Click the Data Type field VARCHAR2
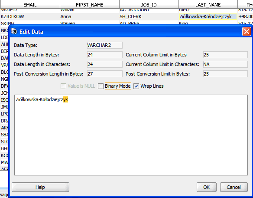 [x=105, y=45]
